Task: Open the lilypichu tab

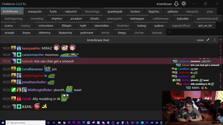Action: [154, 11]
